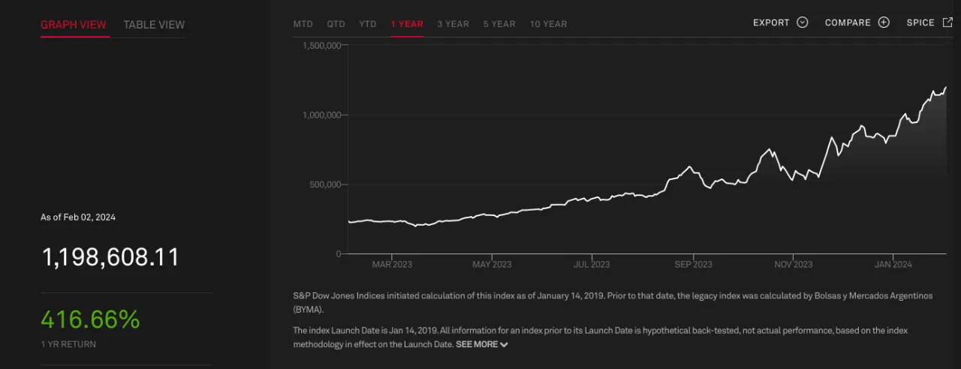Choose the YTD chart range
The image size is (961, 369).
[367, 24]
